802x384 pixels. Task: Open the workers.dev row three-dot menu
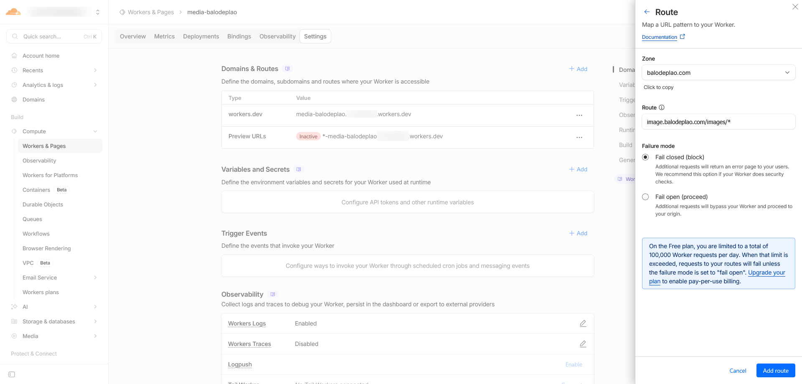coord(579,115)
